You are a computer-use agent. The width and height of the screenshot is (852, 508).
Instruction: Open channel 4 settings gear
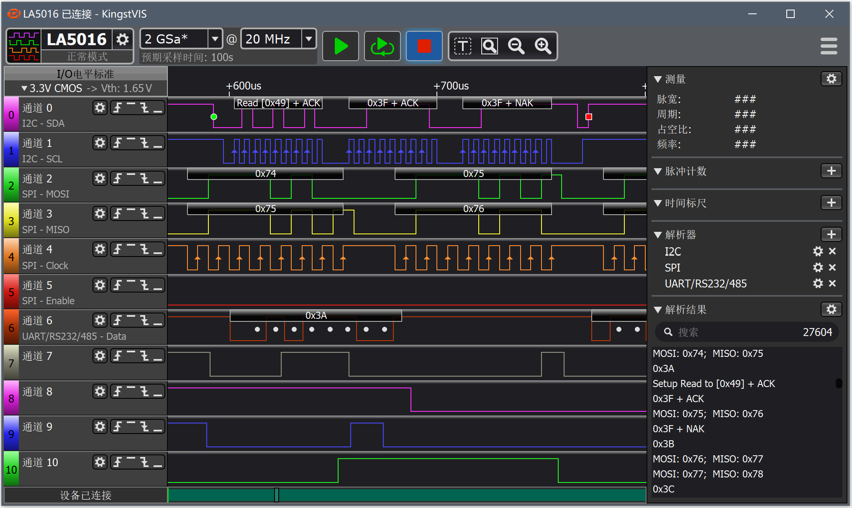point(100,249)
